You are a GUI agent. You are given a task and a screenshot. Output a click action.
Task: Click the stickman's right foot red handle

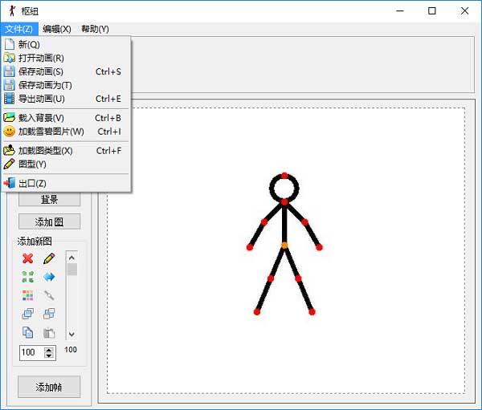[x=312, y=312]
